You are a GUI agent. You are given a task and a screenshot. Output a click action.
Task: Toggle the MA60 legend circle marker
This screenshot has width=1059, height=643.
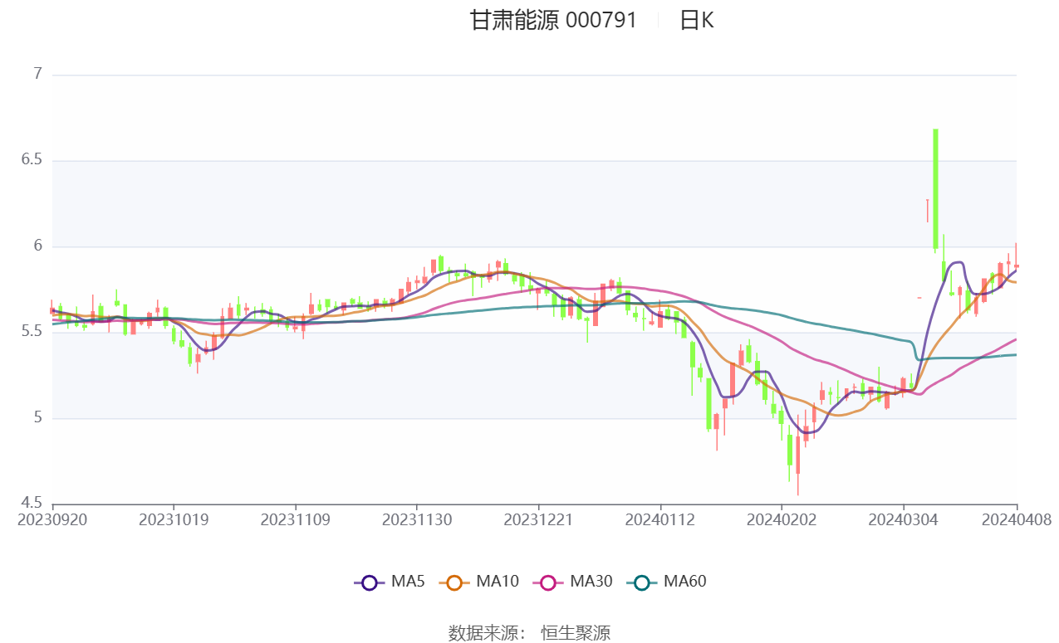[641, 582]
